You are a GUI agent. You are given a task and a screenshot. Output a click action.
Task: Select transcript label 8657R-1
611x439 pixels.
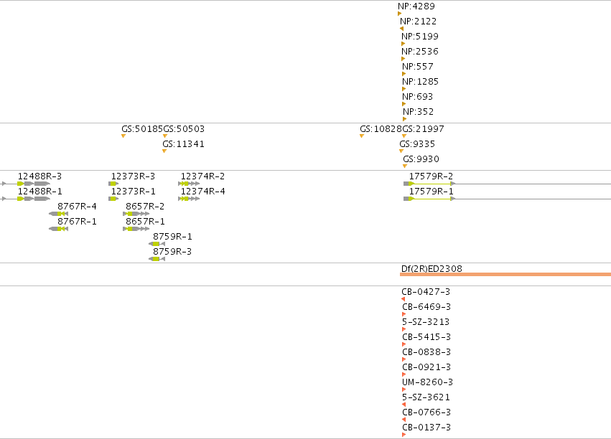click(145, 222)
